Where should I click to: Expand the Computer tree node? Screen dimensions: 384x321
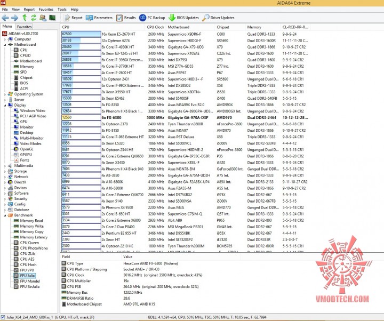[x=5, y=39]
